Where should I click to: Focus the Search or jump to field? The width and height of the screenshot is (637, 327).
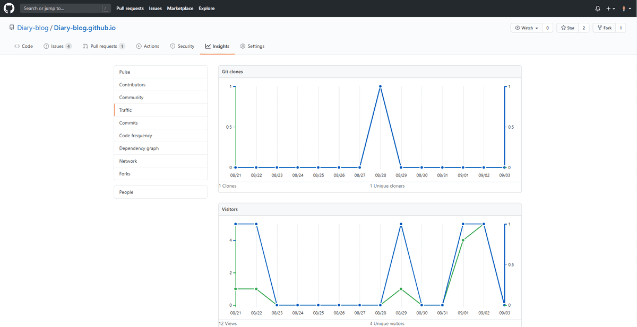(65, 8)
